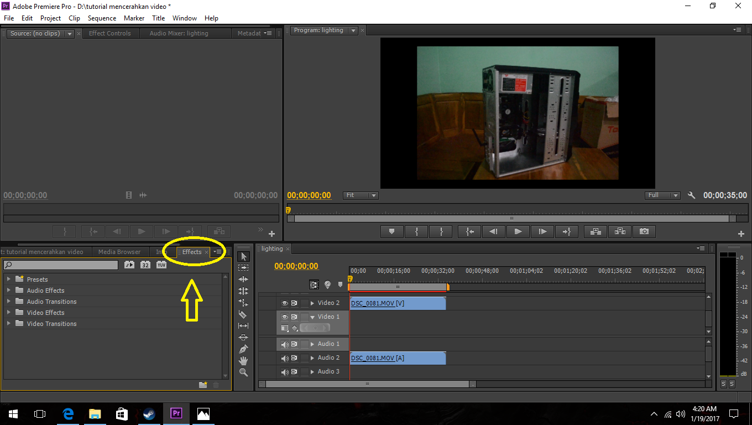
Task: Choose the Hand tool
Action: (x=243, y=361)
